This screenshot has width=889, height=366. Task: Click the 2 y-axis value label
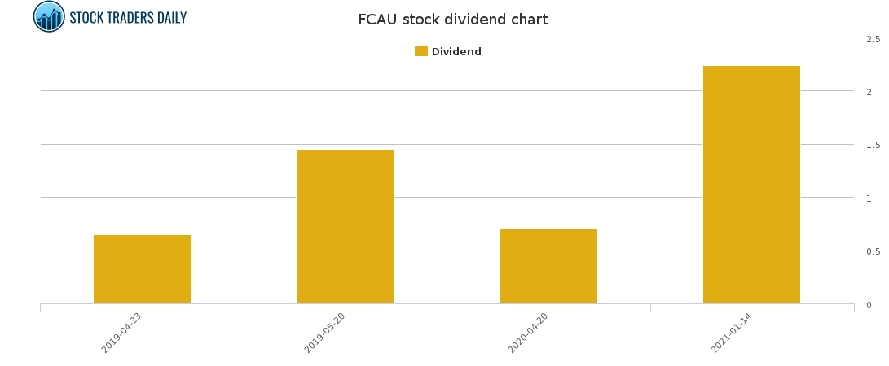[x=869, y=92]
